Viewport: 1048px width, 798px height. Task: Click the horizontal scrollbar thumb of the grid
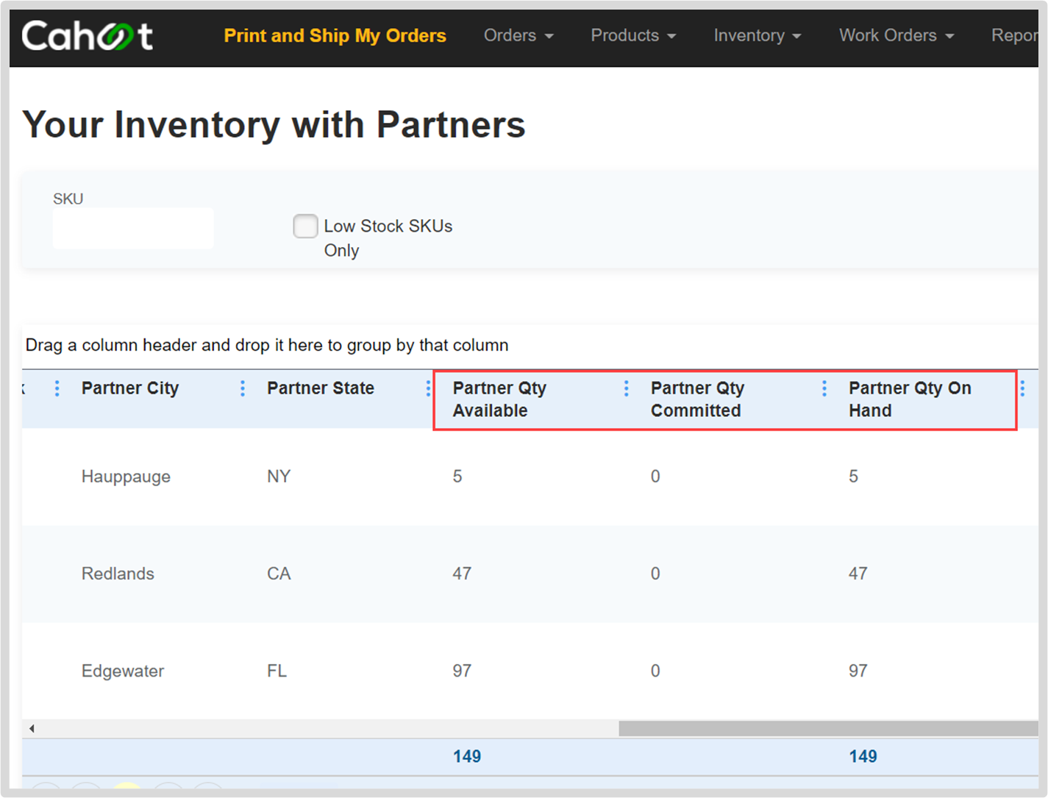(828, 728)
